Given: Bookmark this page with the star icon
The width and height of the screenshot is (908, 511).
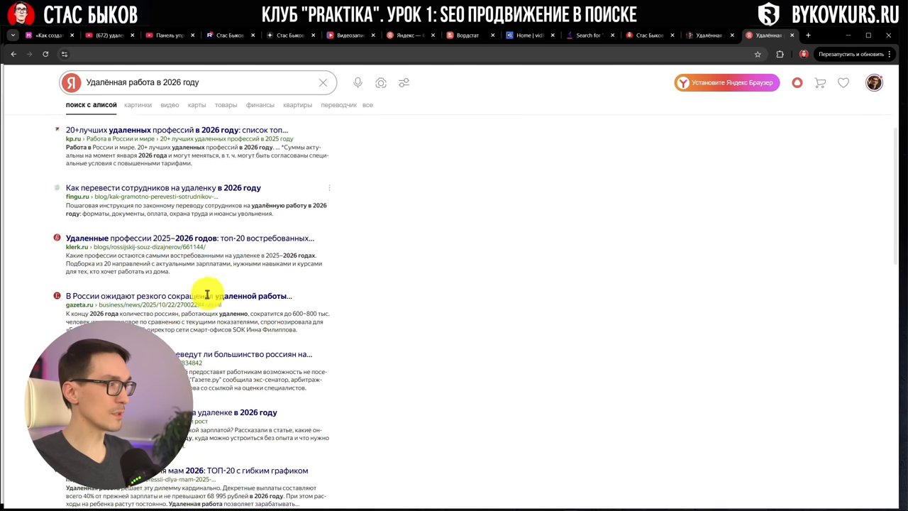Looking at the screenshot, I should pyautogui.click(x=758, y=54).
